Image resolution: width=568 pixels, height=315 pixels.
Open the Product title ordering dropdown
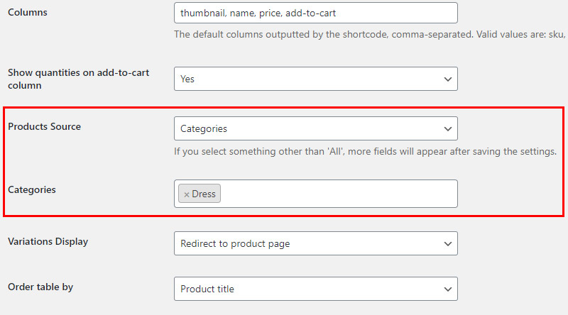pyautogui.click(x=315, y=289)
